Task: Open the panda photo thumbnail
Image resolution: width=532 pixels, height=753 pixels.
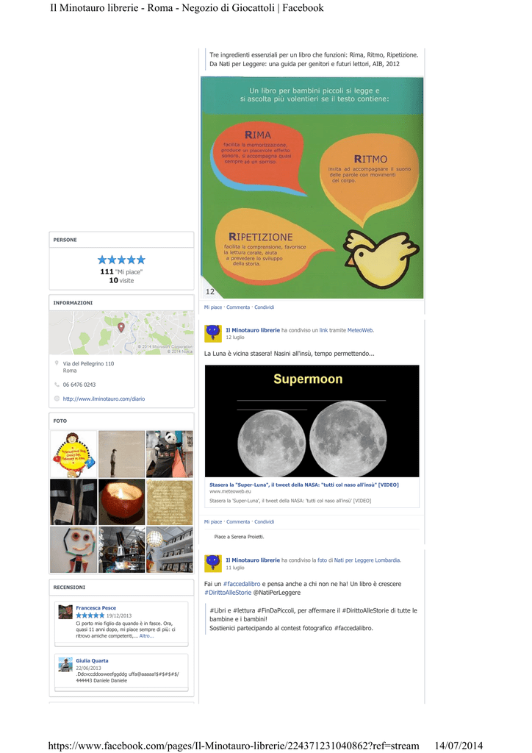Action: (169, 454)
